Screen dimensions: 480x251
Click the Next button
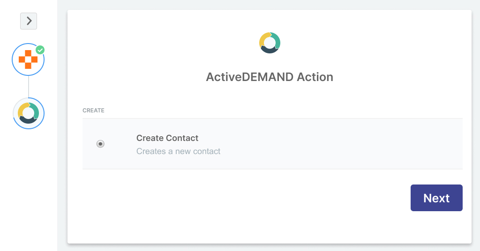click(x=436, y=198)
